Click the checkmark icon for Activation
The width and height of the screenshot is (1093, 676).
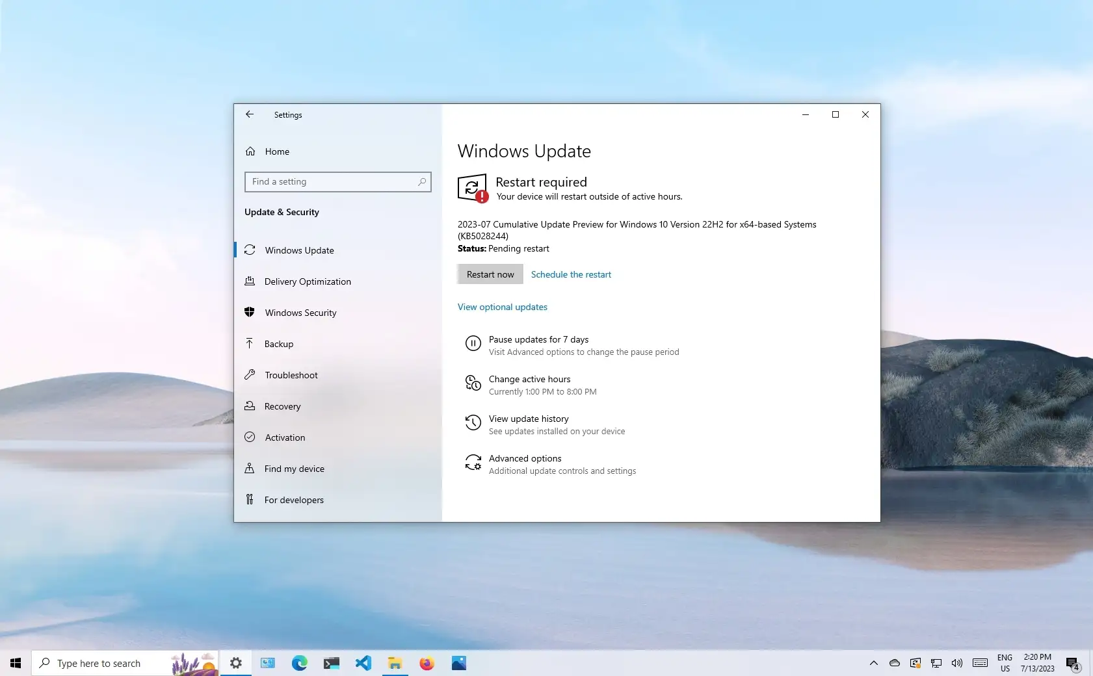pyautogui.click(x=250, y=437)
